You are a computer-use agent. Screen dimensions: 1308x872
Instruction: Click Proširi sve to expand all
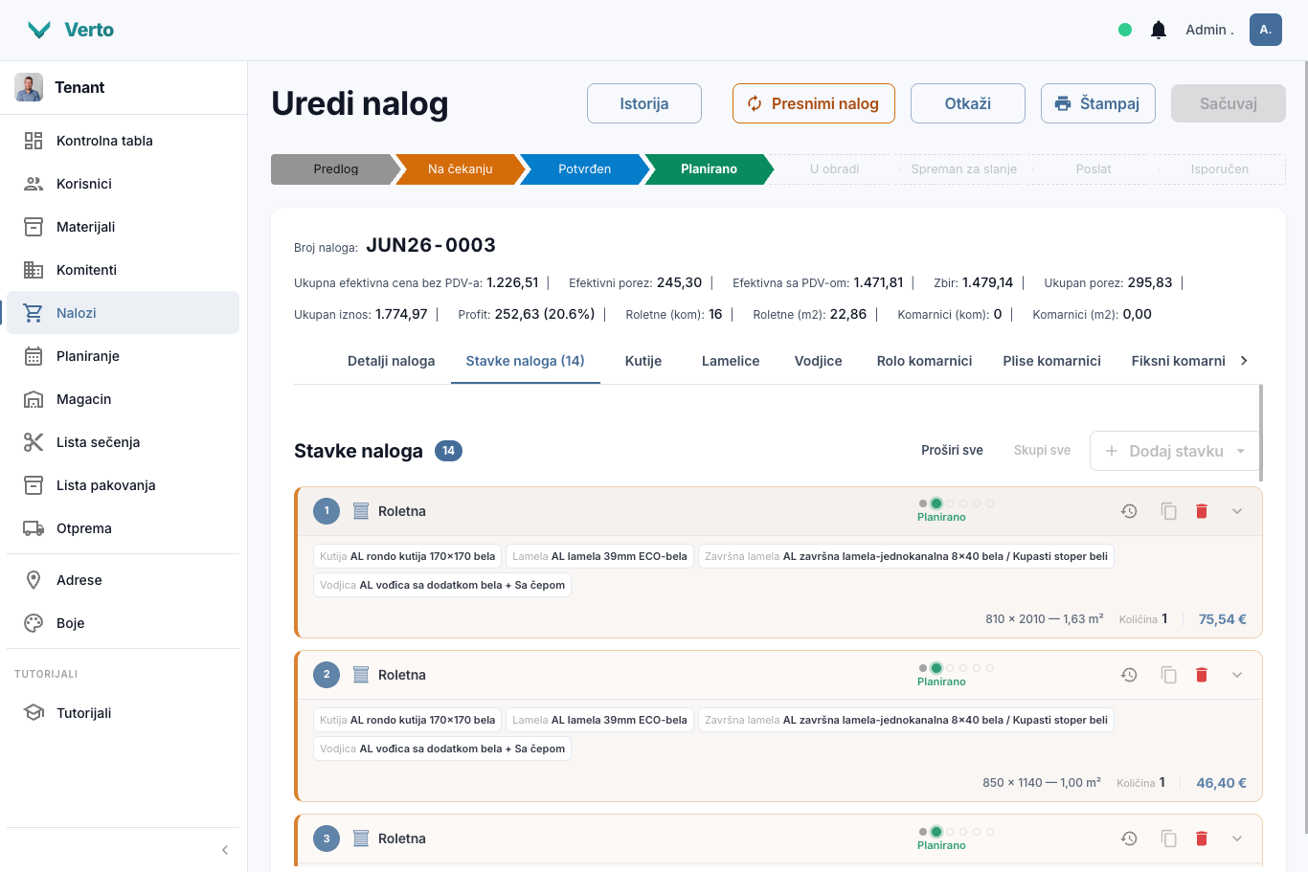click(x=952, y=450)
